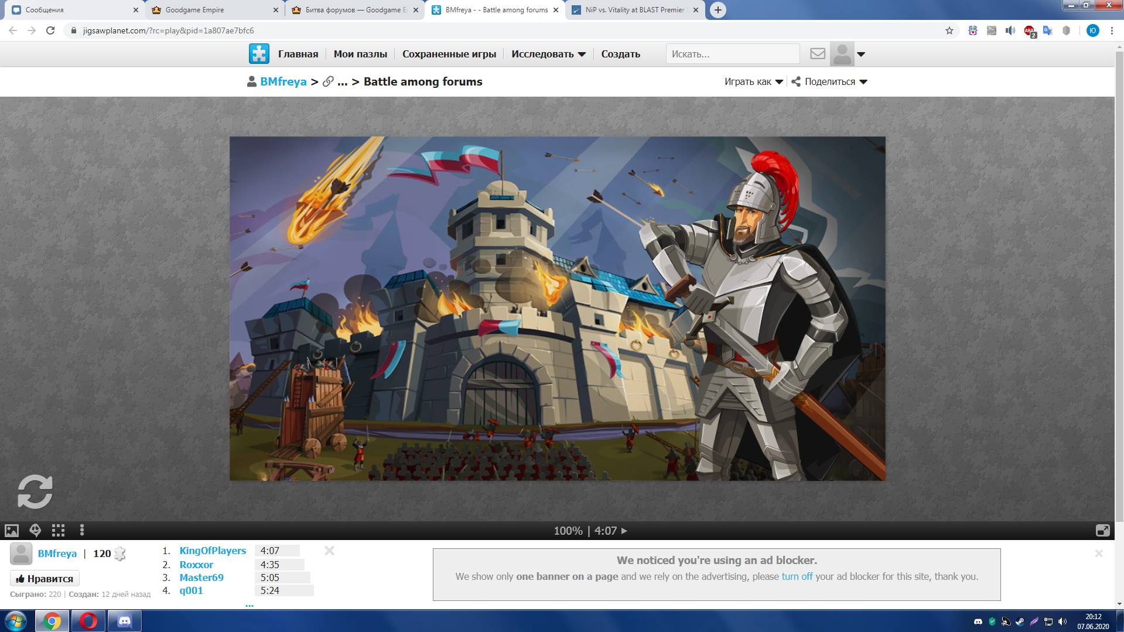Click the puzzle piece count icon next to 120

(x=120, y=554)
